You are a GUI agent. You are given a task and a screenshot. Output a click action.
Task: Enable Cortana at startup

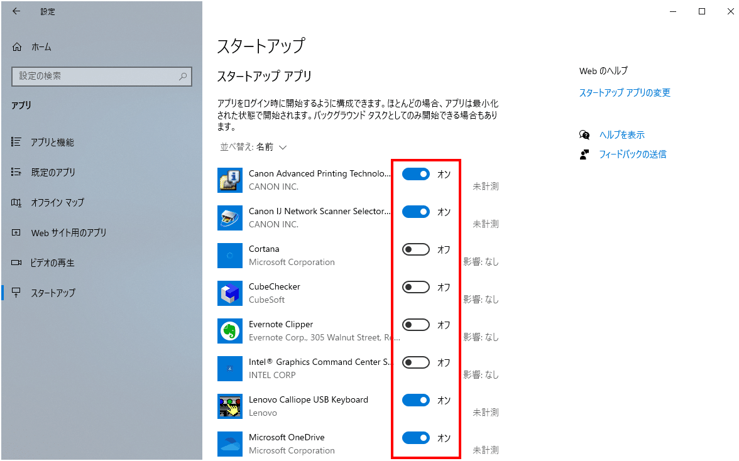tap(416, 249)
